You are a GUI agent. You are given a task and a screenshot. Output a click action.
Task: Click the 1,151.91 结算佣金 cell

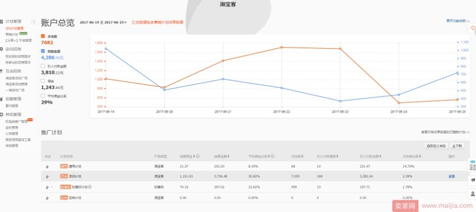point(186,176)
